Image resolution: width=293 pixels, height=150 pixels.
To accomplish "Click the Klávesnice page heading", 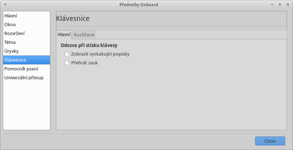I will [x=73, y=18].
